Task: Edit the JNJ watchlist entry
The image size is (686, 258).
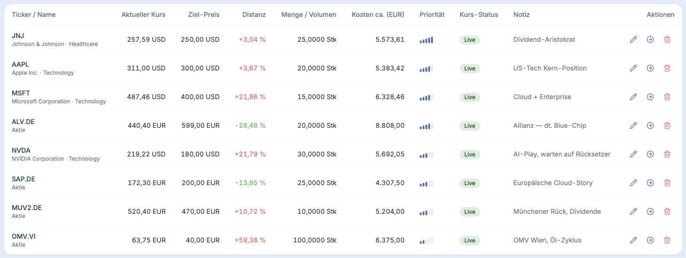Action: pyautogui.click(x=633, y=40)
